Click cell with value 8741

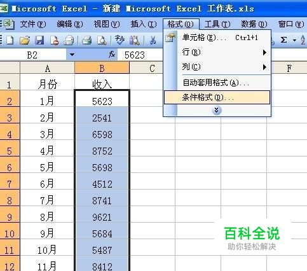(102, 198)
